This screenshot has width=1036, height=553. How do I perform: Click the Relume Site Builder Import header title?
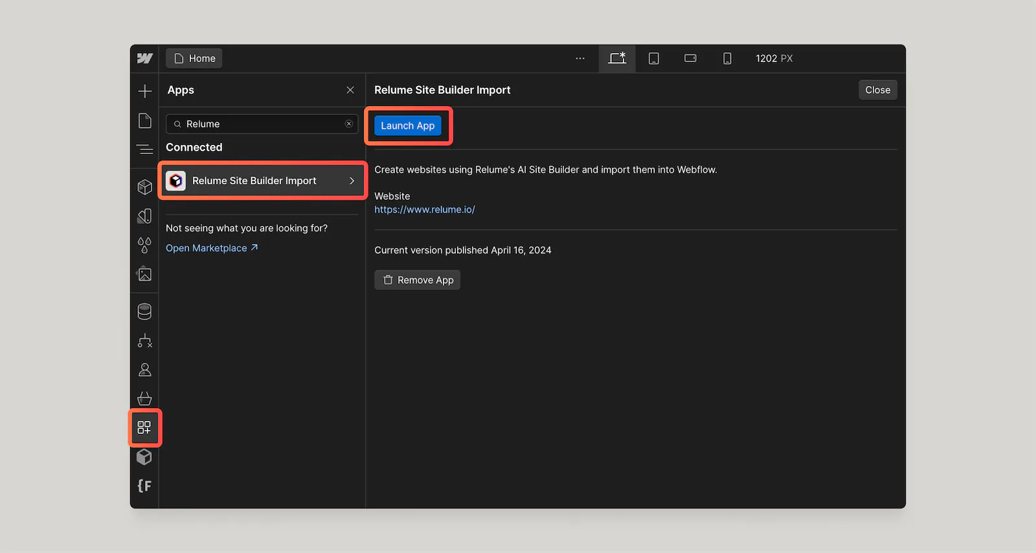(x=442, y=90)
